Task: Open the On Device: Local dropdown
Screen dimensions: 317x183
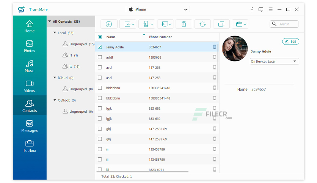Action: pyautogui.click(x=275, y=61)
